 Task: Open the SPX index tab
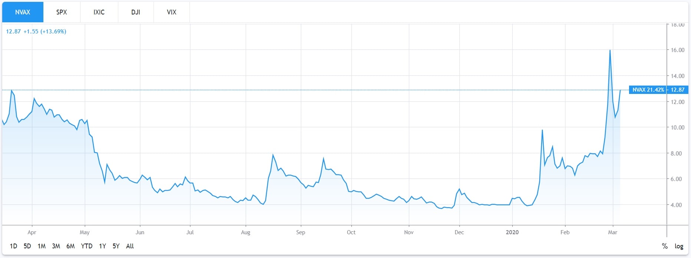pos(62,12)
